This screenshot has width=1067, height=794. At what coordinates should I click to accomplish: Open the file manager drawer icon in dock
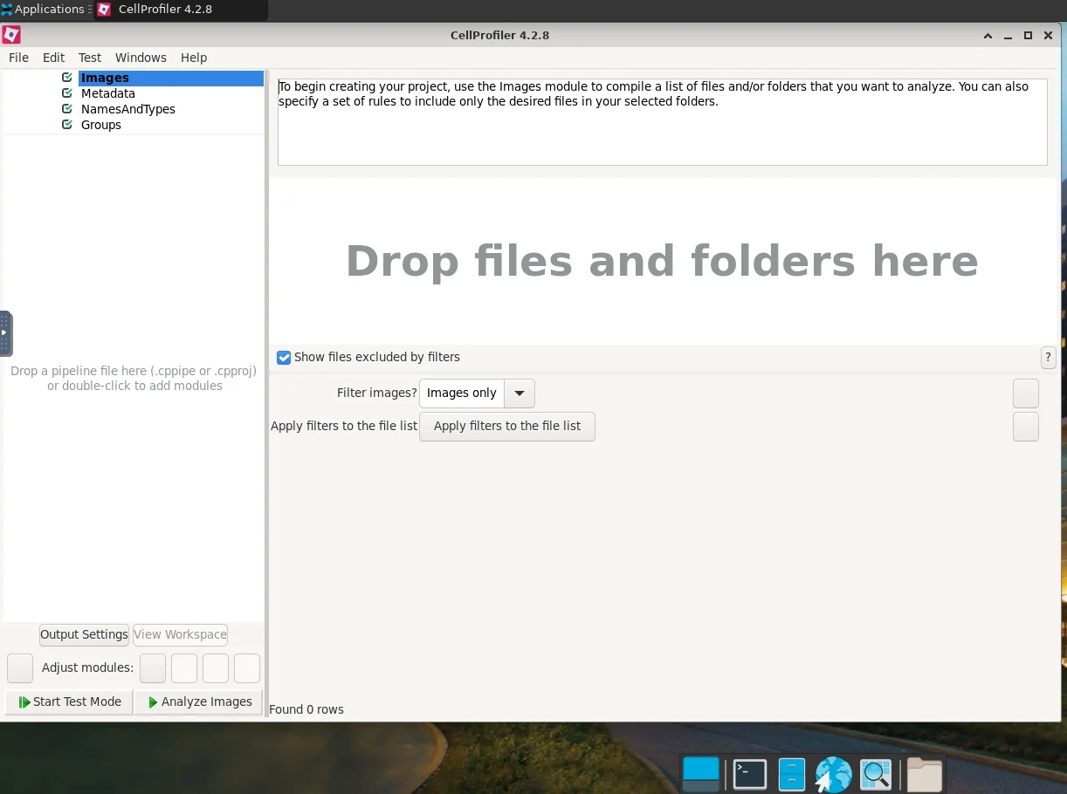coord(791,774)
